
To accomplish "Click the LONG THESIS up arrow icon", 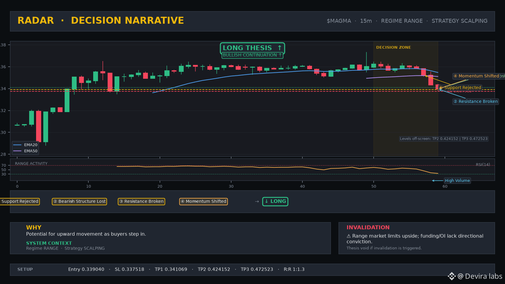I will click(280, 48).
